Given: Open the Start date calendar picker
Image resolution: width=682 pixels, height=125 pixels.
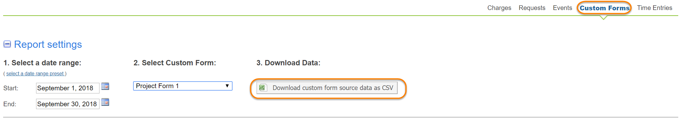Looking at the screenshot, I should tap(105, 86).
